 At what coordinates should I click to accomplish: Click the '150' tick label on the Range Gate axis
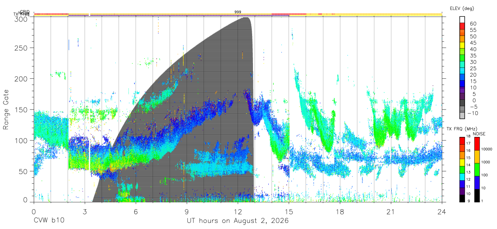tap(21, 109)
